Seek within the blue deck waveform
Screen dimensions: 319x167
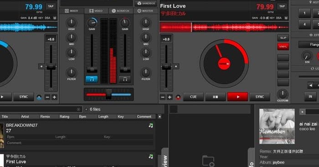pos(29,27)
